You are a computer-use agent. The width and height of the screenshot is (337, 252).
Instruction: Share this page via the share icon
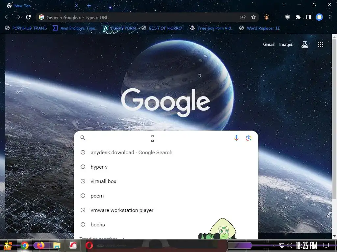point(243,17)
